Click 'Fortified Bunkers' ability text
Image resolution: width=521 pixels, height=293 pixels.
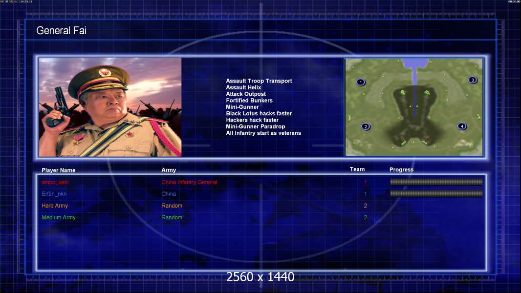point(249,100)
